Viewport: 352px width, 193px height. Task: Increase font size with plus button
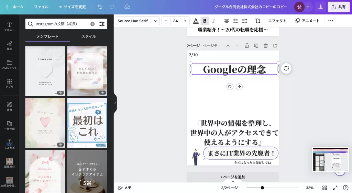click(x=185, y=21)
